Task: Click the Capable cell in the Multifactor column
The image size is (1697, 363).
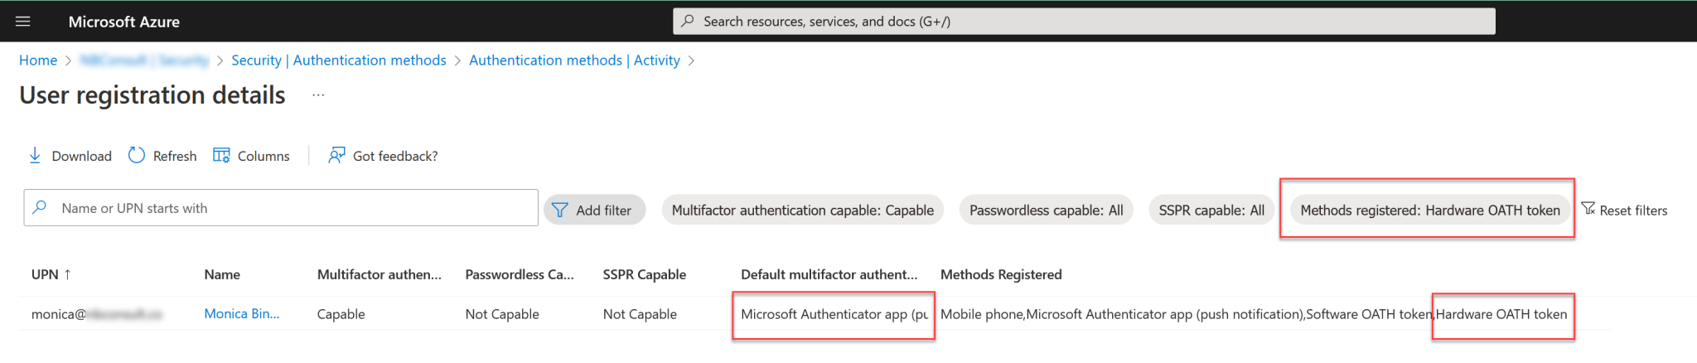Action: [x=341, y=314]
